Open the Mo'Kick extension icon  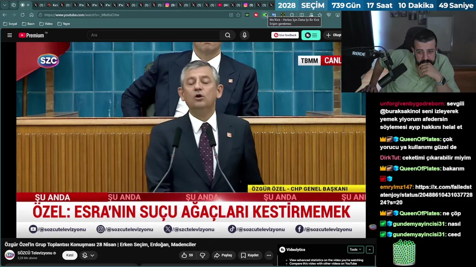pyautogui.click(x=265, y=15)
